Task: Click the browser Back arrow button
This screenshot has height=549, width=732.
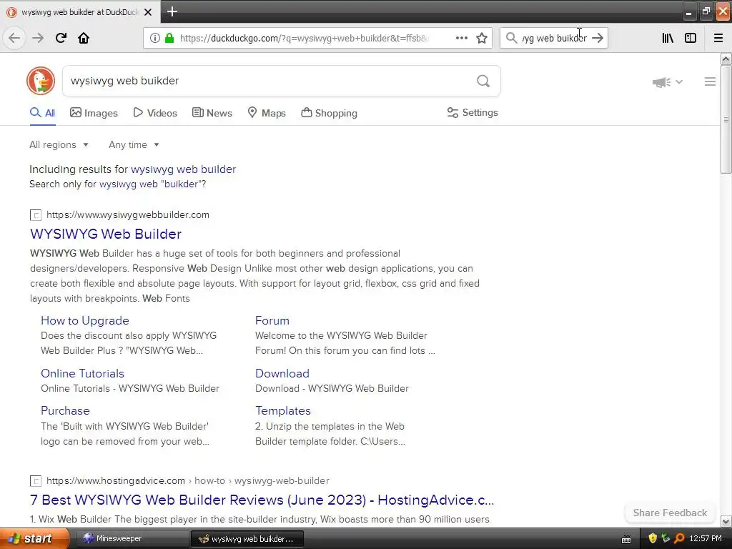Action: (14, 38)
